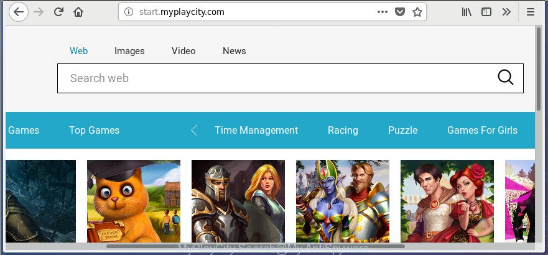
Task: Click the vertical page scrollbar
Action: click(x=538, y=69)
